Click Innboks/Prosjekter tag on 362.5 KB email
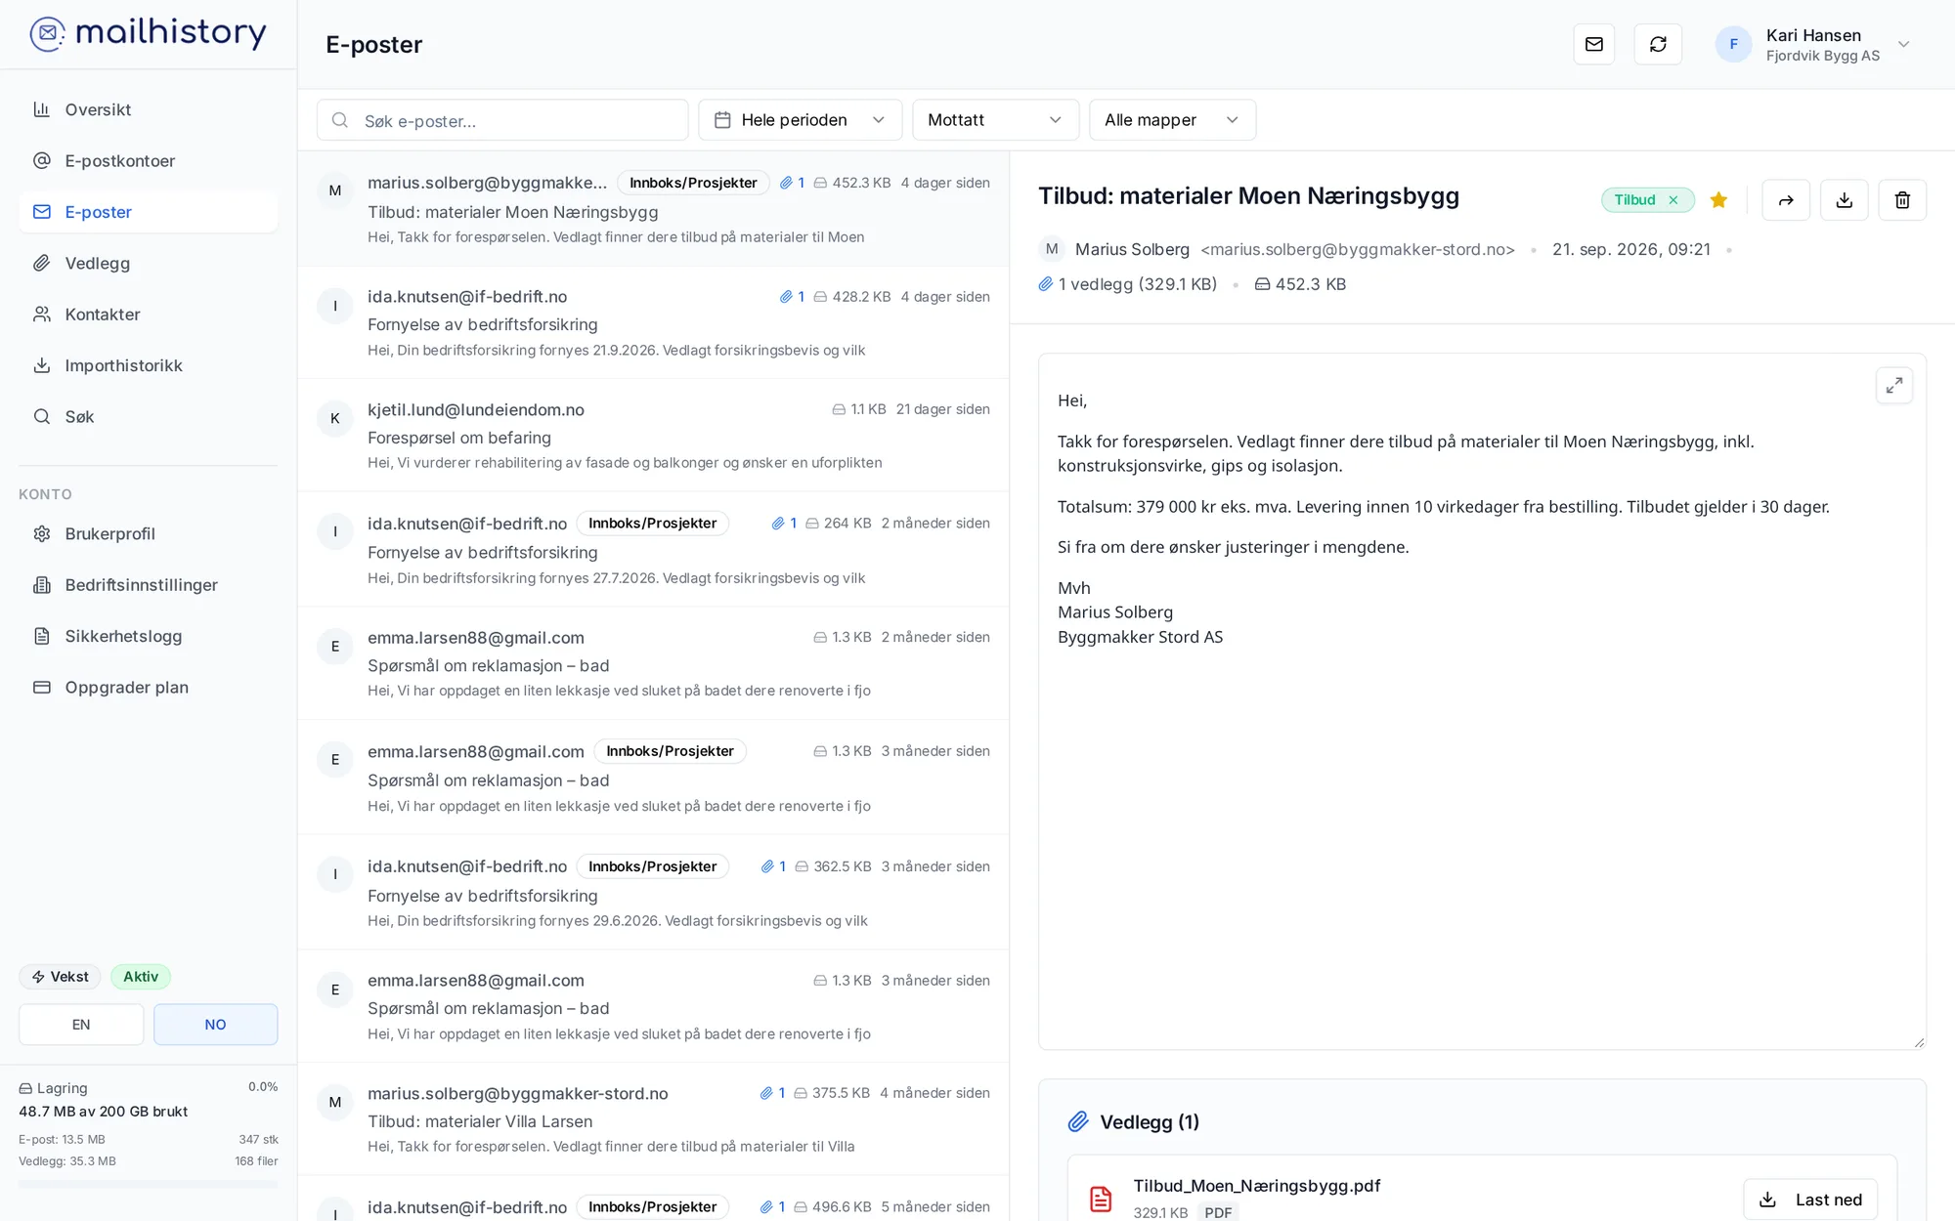 pos(653,866)
